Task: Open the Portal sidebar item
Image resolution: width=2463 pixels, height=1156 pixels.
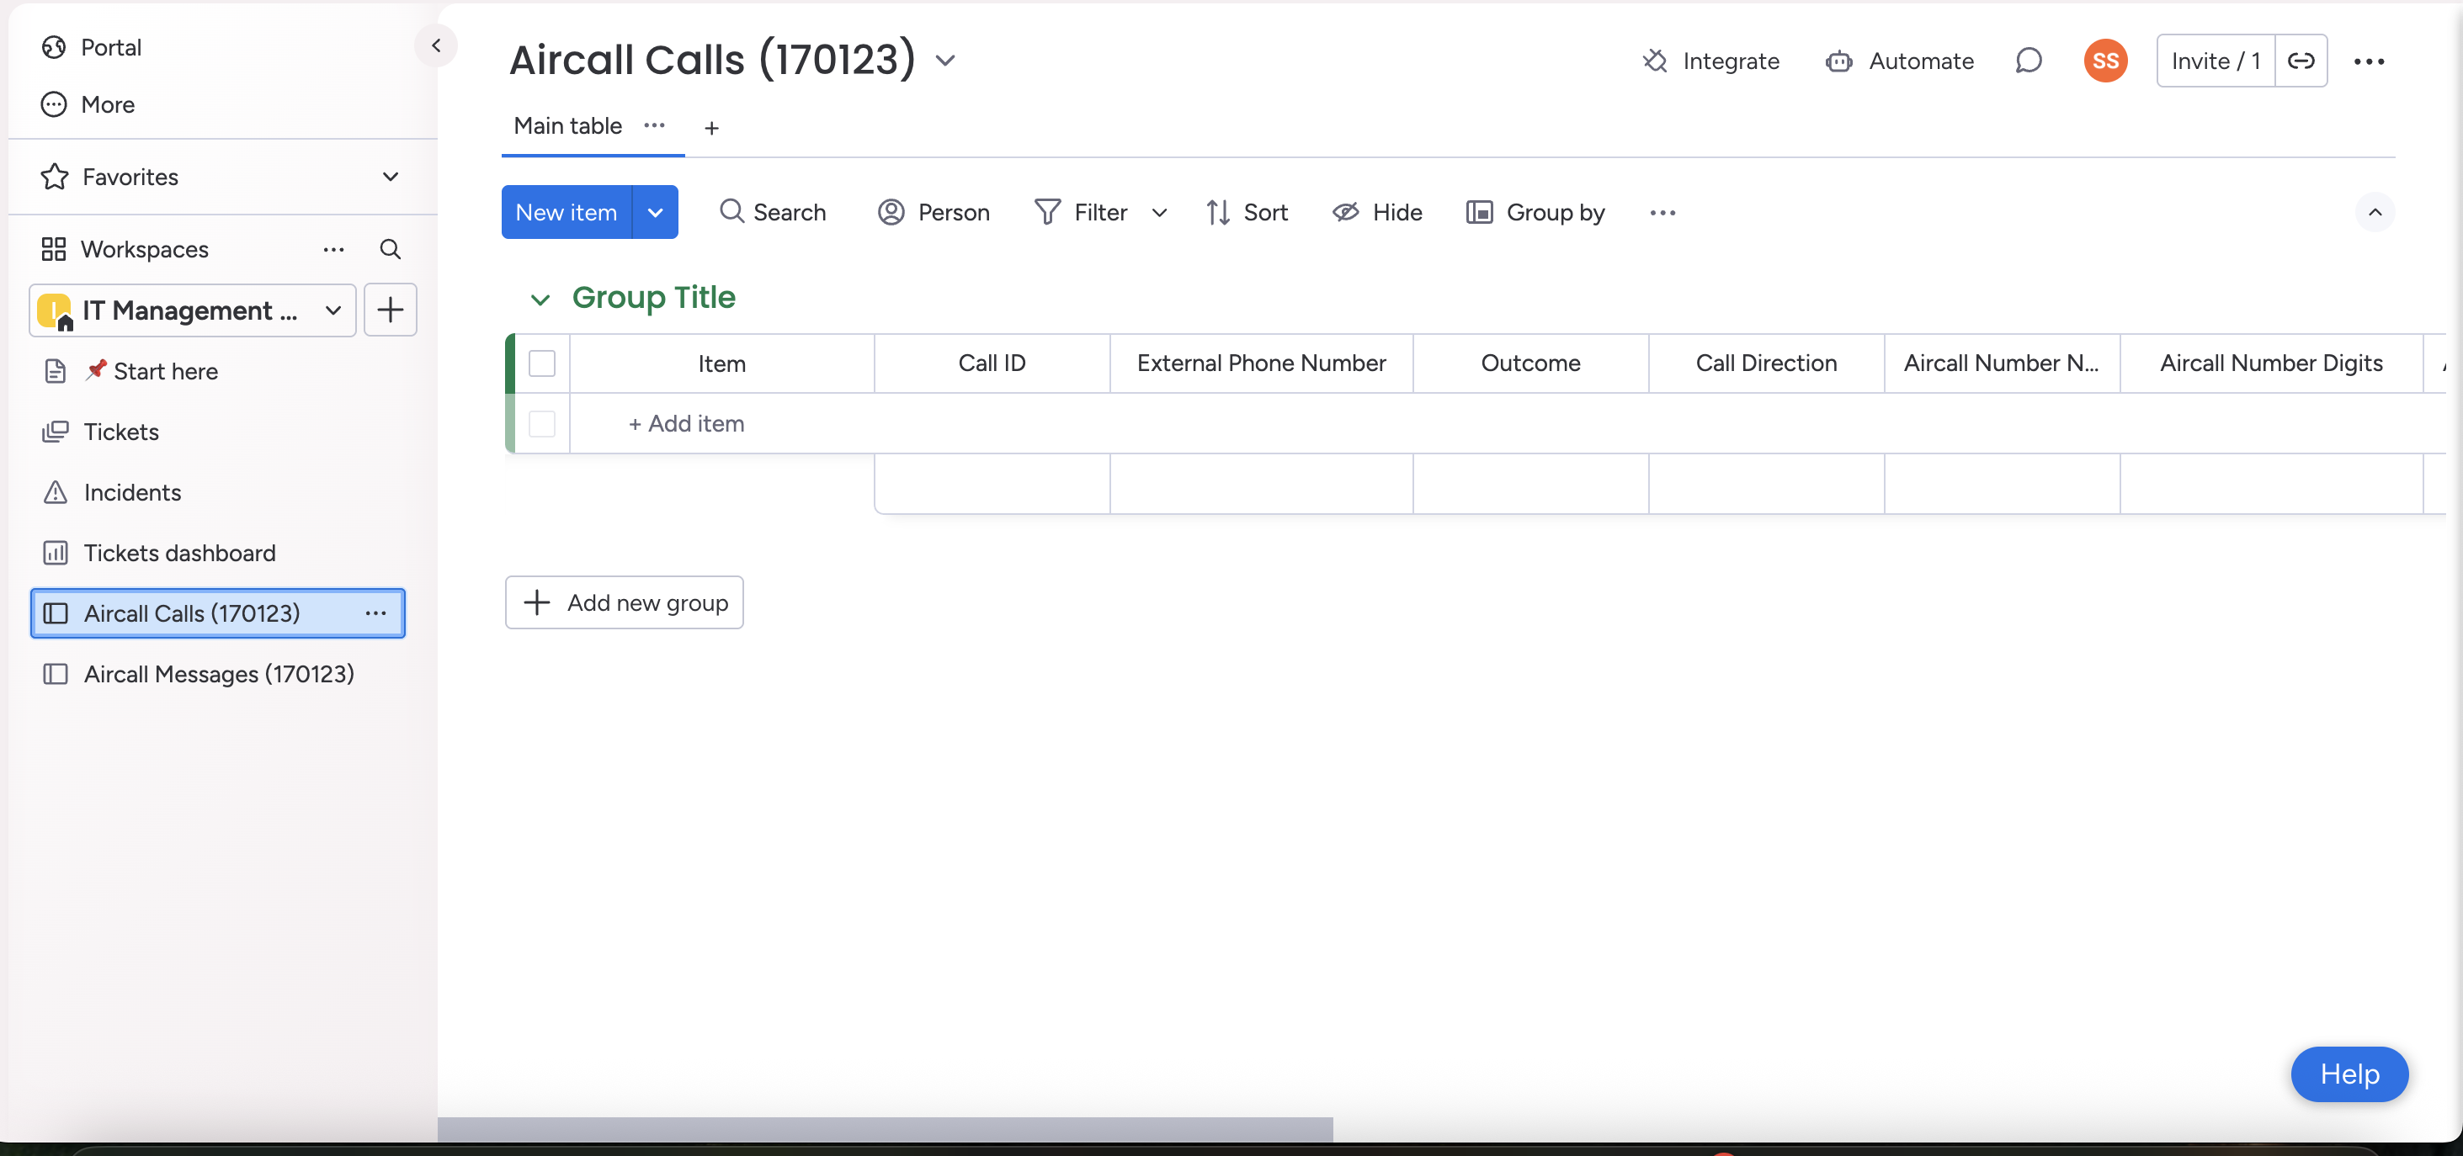Action: pyautogui.click(x=92, y=47)
